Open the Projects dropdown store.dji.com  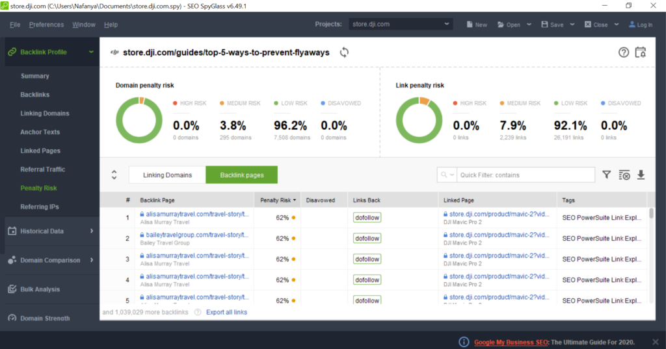click(x=401, y=24)
